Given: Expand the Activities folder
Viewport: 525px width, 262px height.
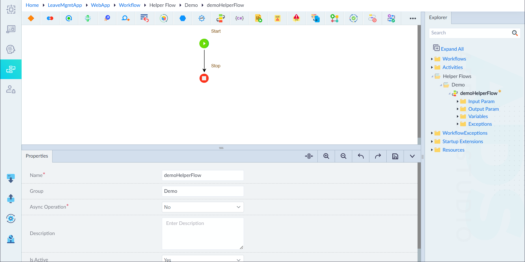Looking at the screenshot, I should (x=432, y=67).
